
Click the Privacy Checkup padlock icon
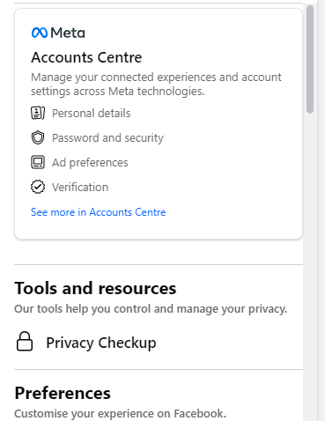(25, 342)
